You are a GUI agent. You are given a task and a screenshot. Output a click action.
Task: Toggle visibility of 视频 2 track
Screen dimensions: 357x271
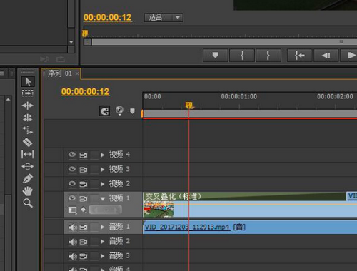[x=72, y=184]
